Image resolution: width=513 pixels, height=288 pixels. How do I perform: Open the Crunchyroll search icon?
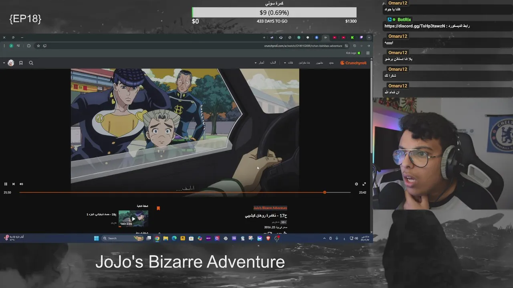[31, 63]
